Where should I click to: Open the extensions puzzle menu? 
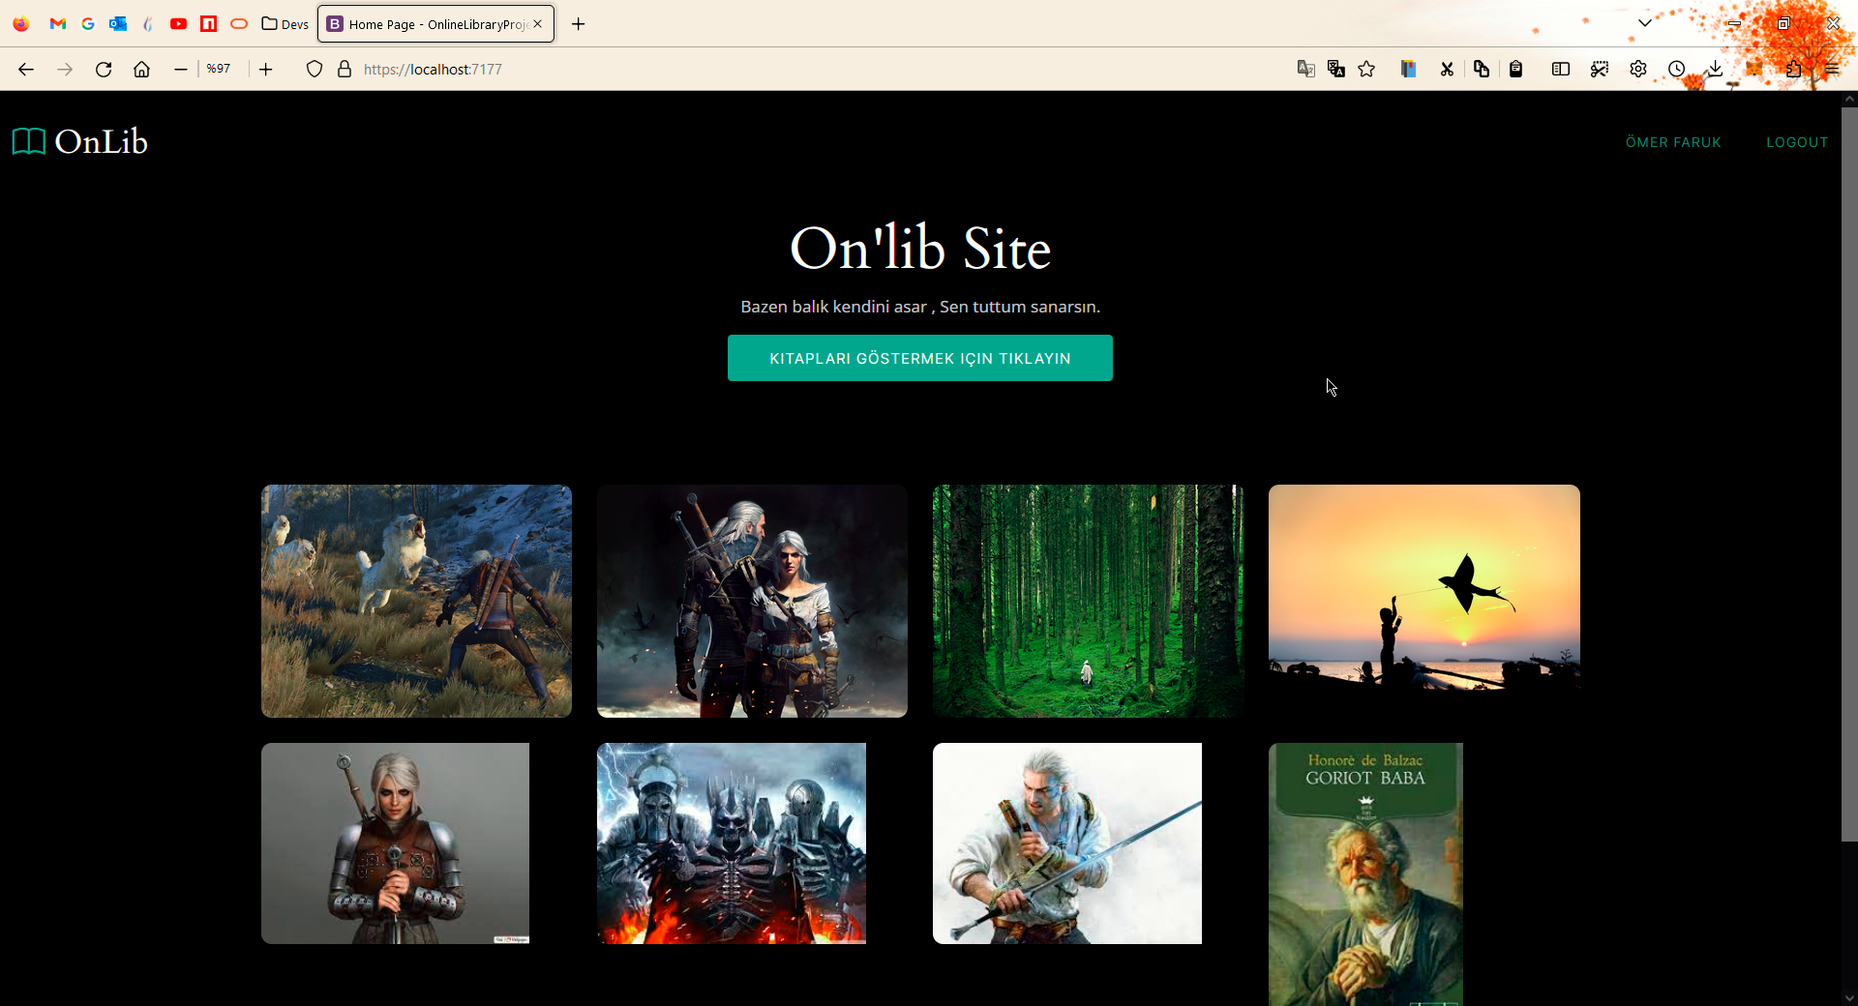click(x=1793, y=69)
